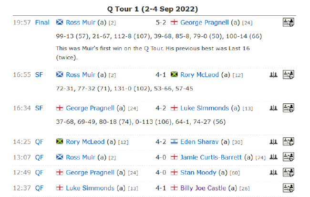The image size is (310, 197).
Task: Open head-to-head icon for Pragnell vs Simmonds
Action: tap(273, 108)
